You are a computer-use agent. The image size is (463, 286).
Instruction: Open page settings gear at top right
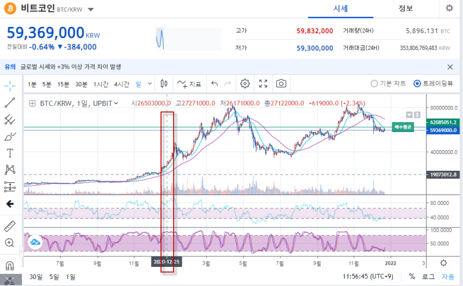(450, 8)
